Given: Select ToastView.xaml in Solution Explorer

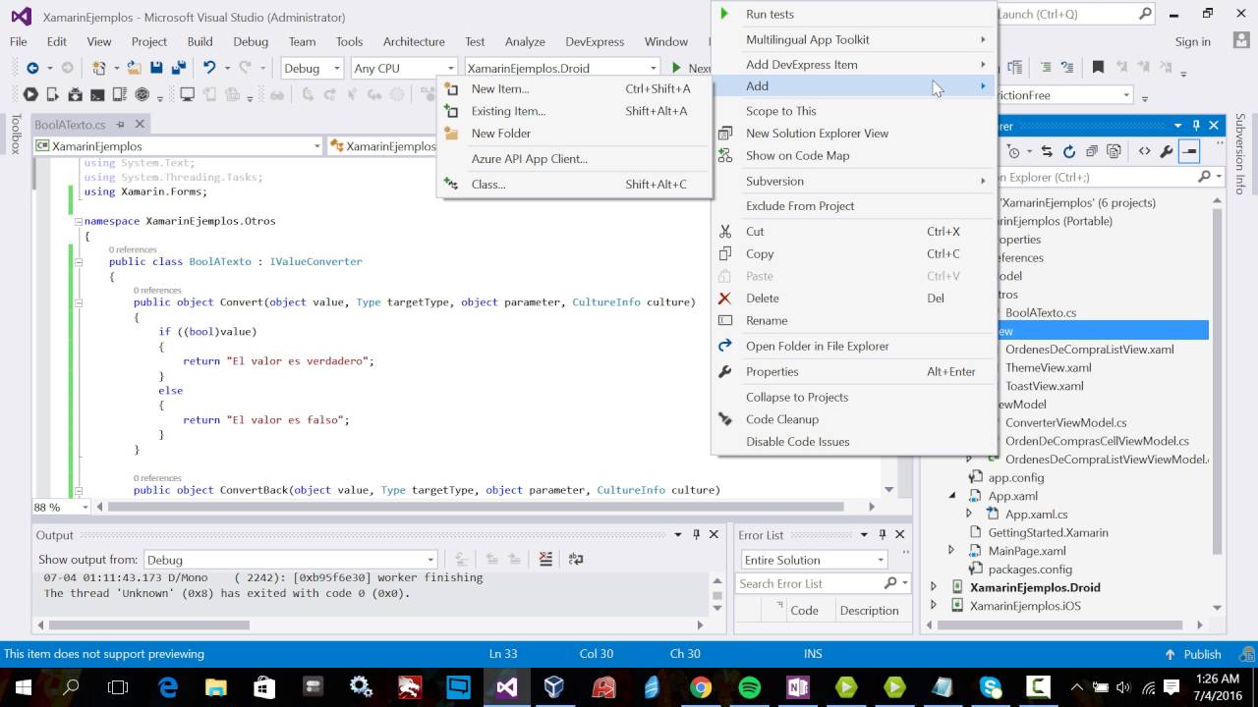Looking at the screenshot, I should click(x=1044, y=386).
